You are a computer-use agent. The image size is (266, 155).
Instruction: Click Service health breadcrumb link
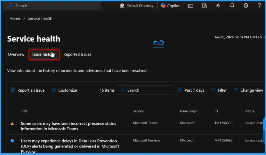pos(40,18)
